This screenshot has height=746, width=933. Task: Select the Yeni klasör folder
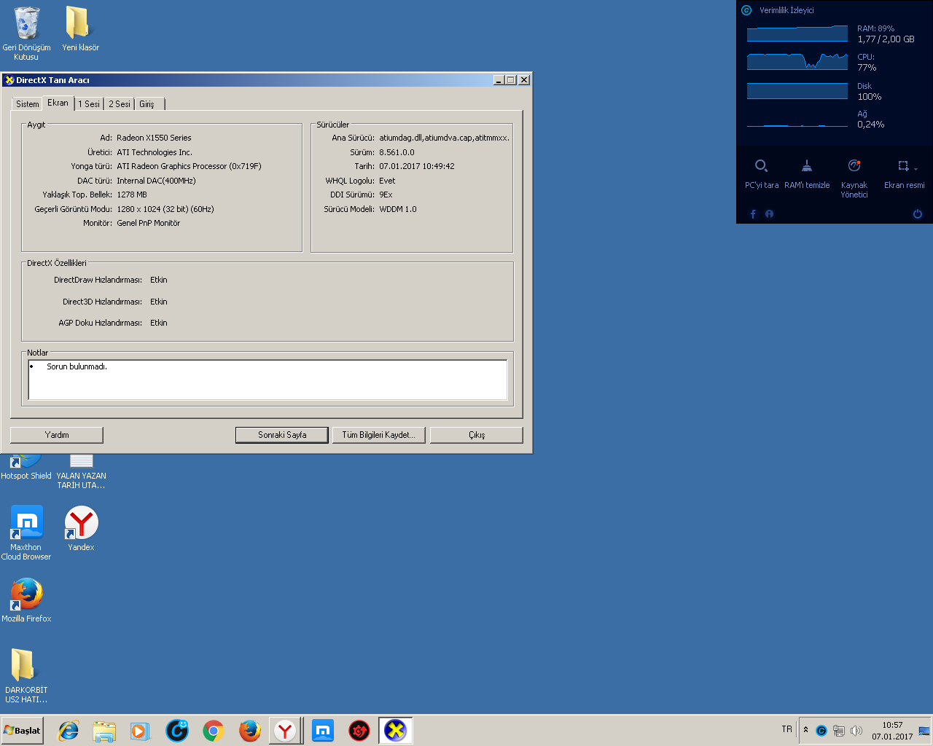click(80, 29)
